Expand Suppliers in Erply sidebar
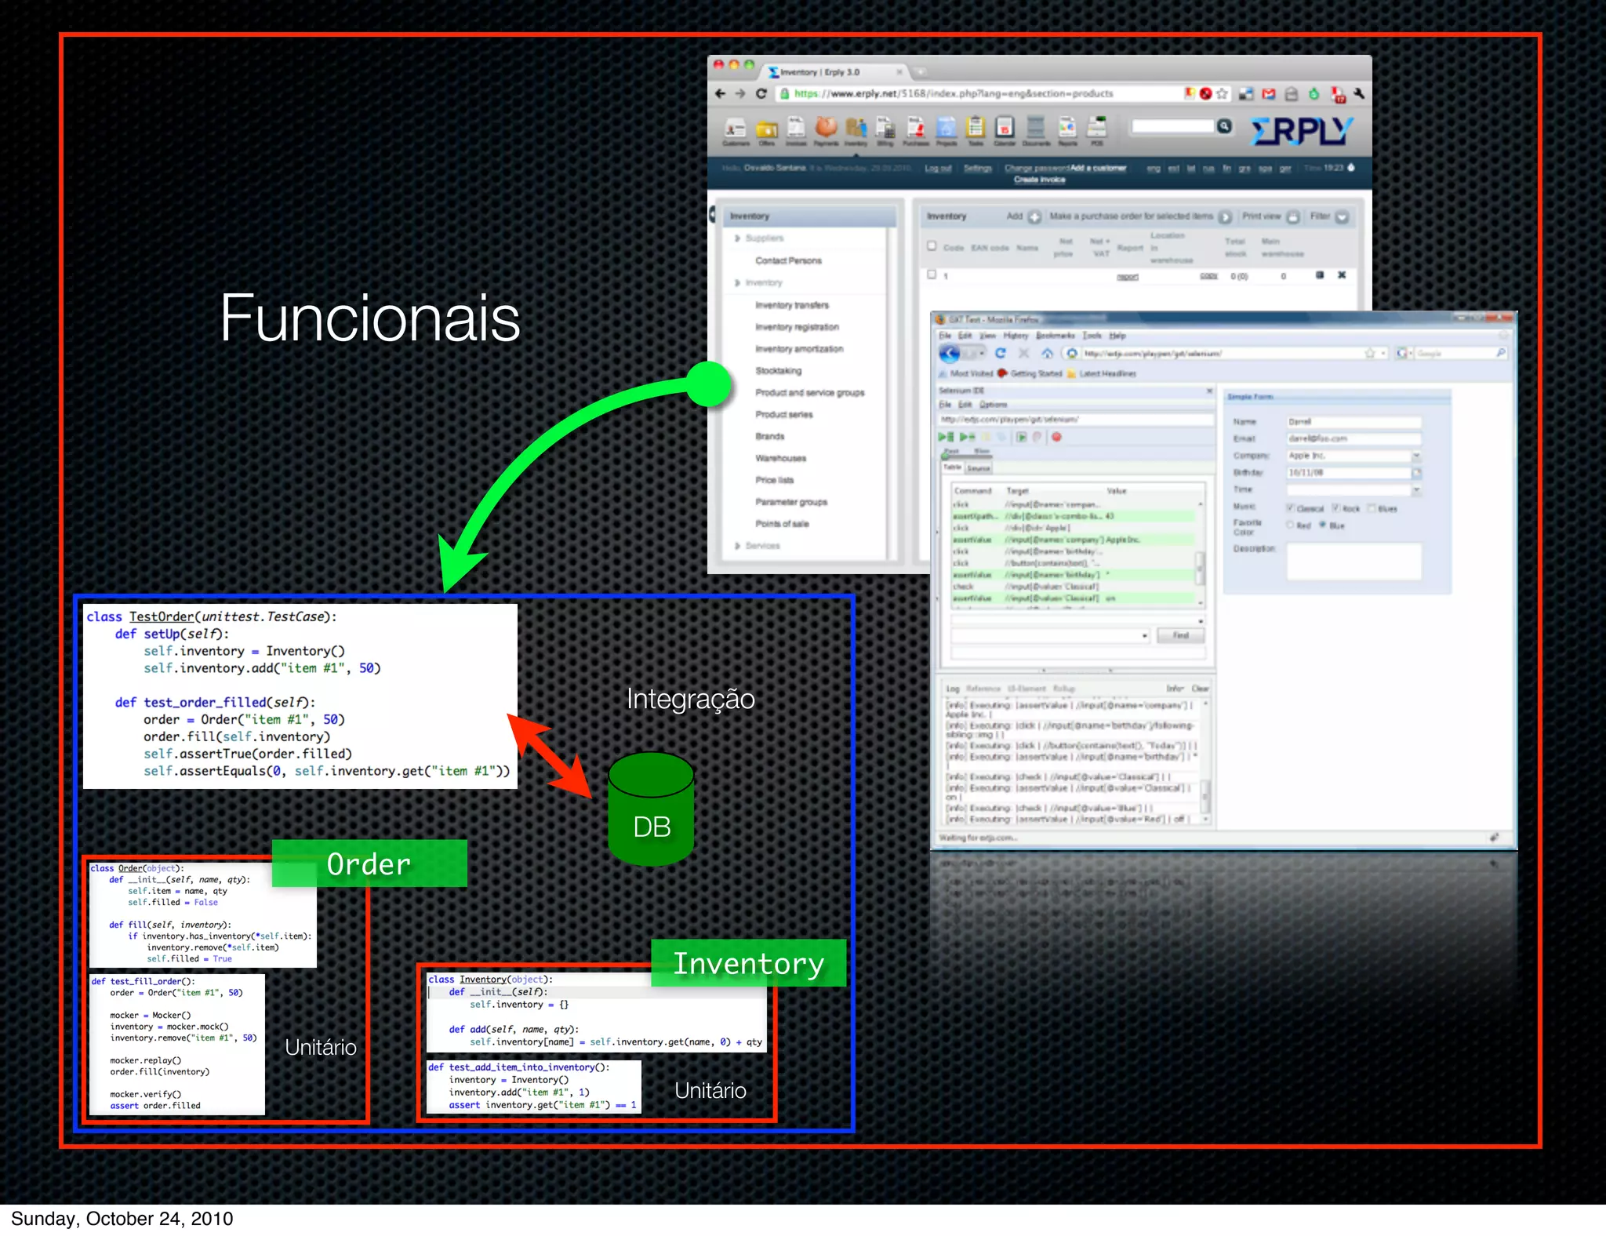This screenshot has width=1606, height=1236. point(737,238)
